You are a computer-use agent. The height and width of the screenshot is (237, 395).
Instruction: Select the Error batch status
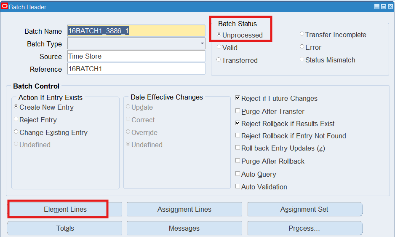(302, 47)
